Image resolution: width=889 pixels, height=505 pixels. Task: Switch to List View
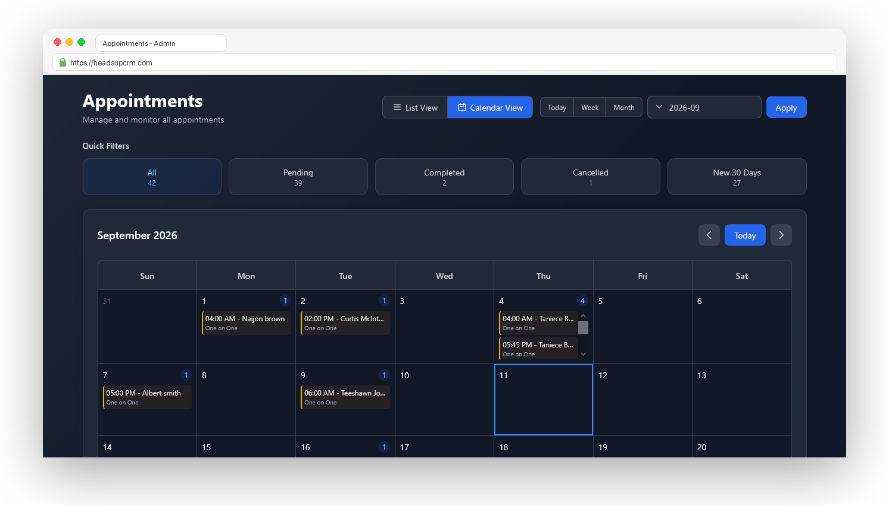click(415, 108)
